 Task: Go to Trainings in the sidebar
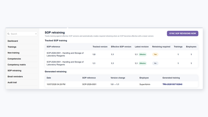click(12, 47)
